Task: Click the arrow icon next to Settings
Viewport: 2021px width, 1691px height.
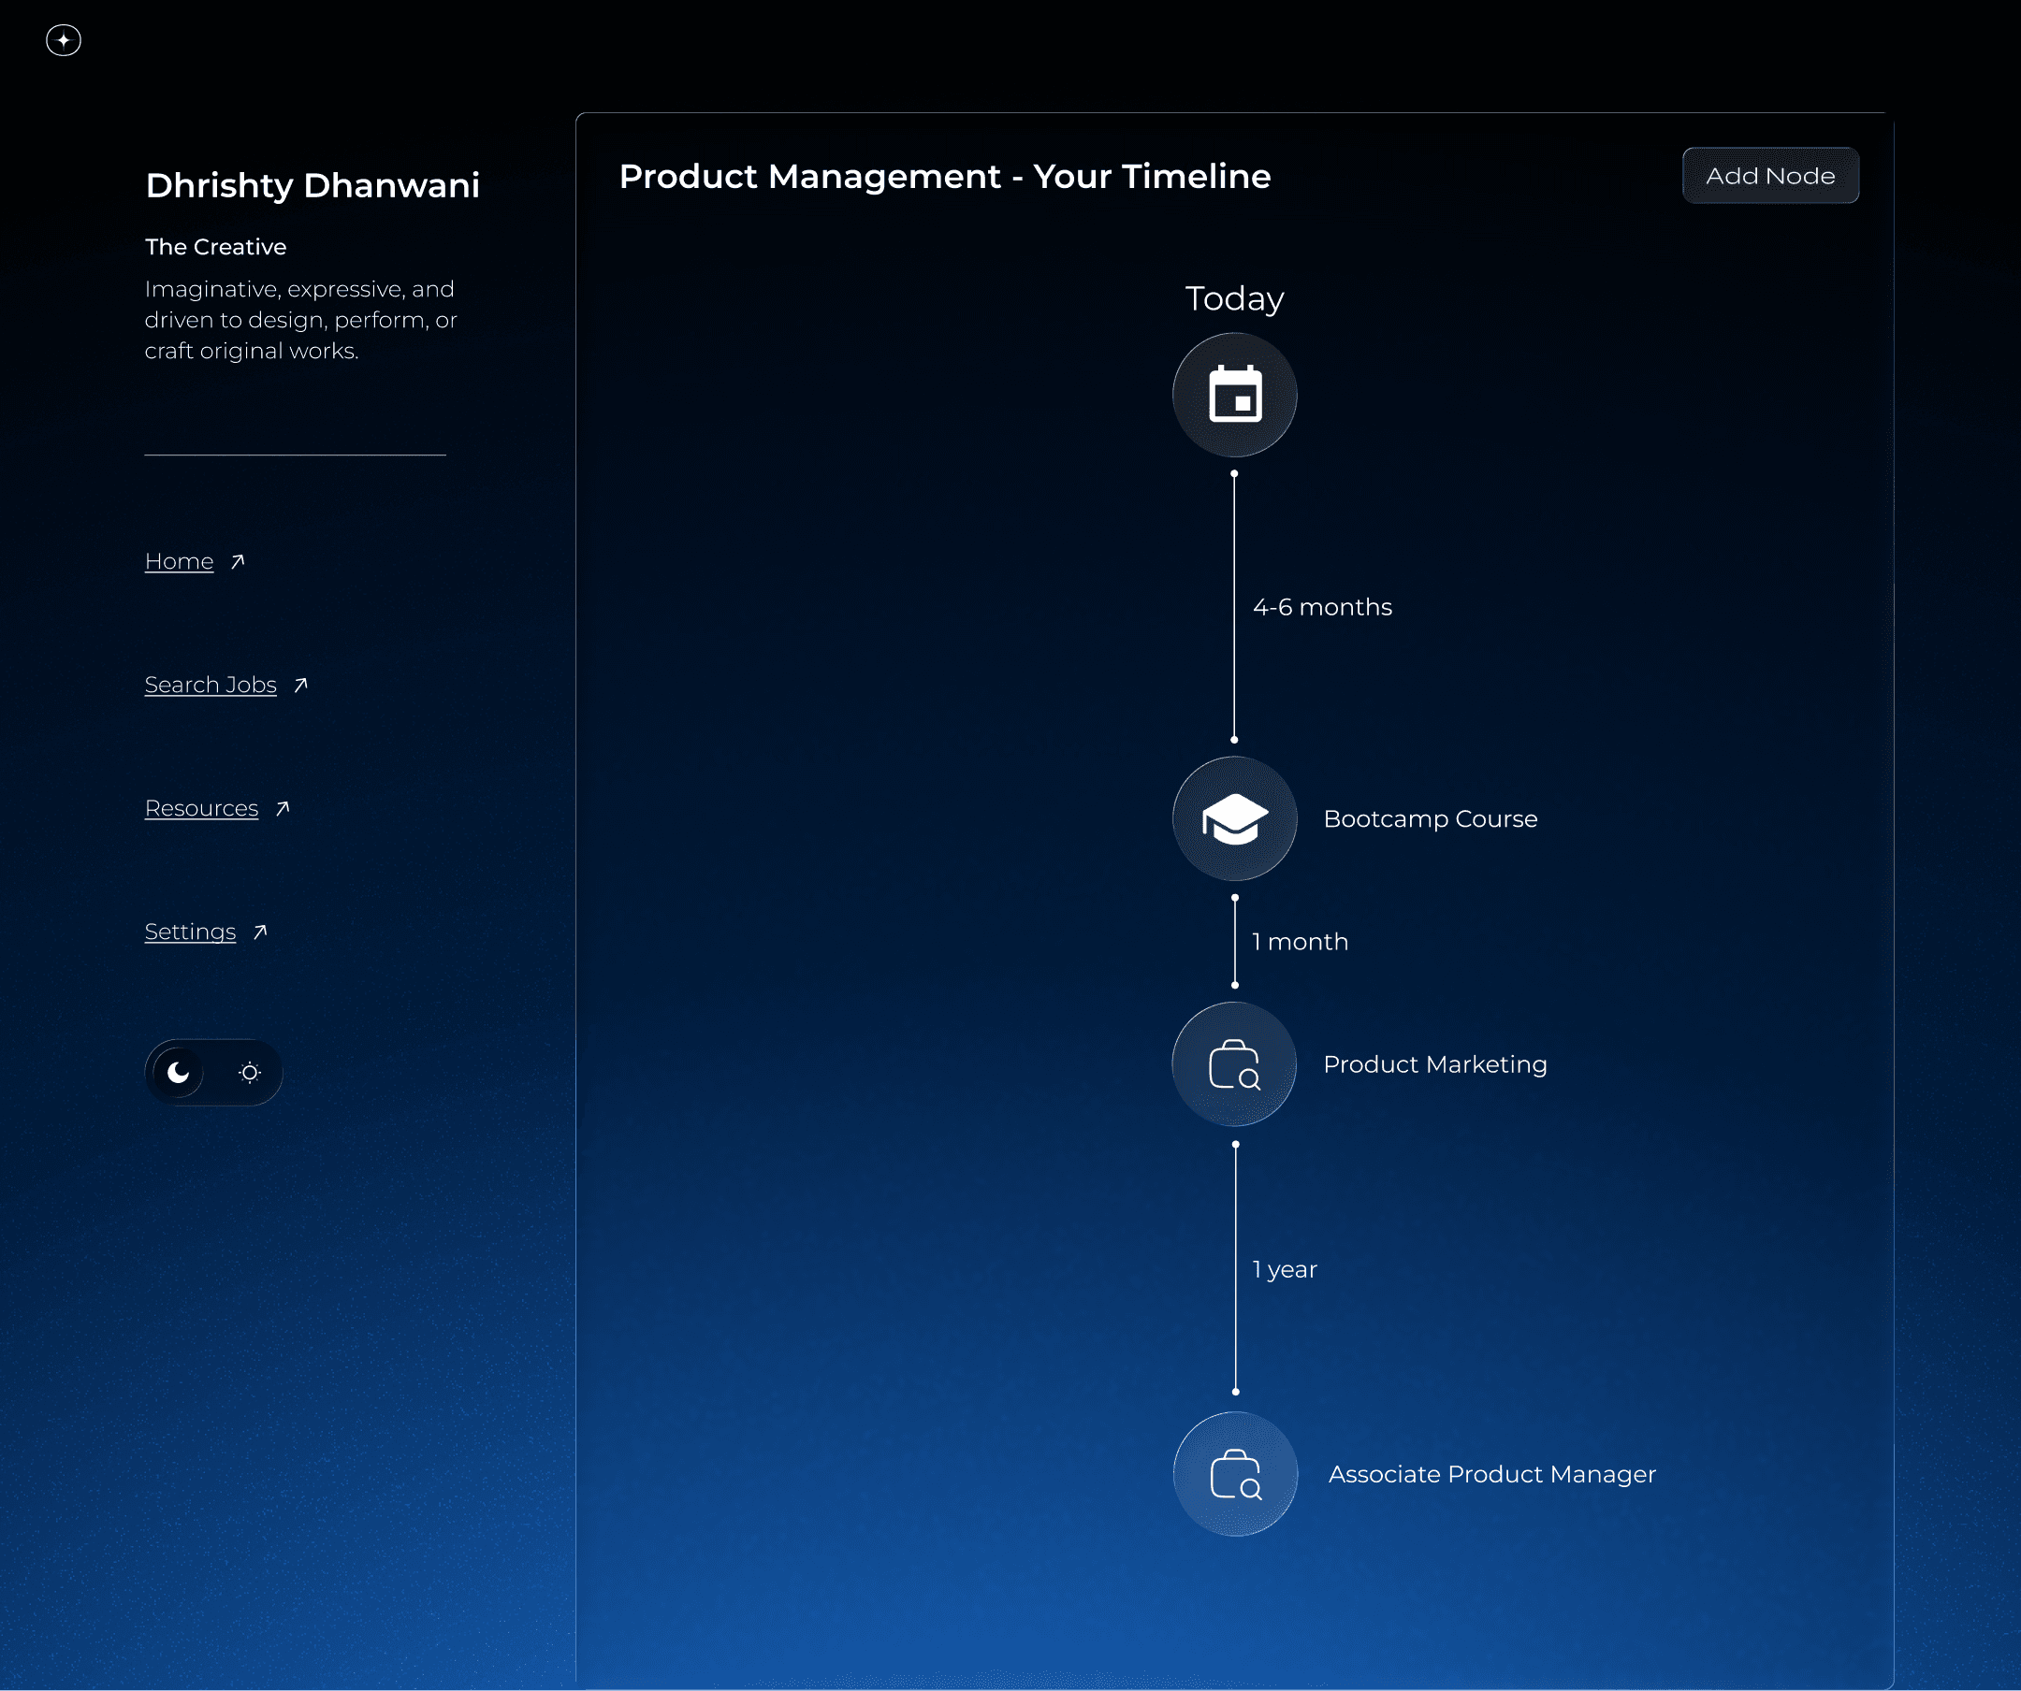Action: (260, 932)
